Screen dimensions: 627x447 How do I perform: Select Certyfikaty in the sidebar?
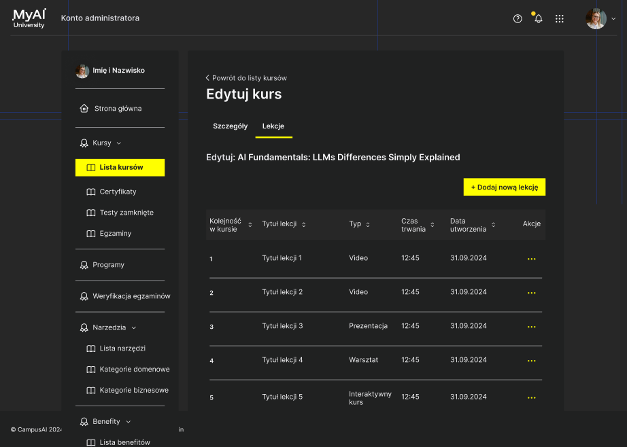[118, 192]
